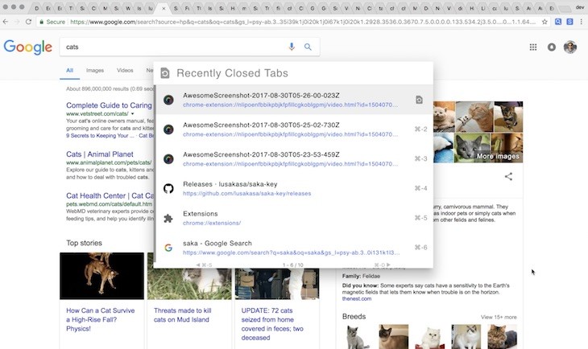Screen dimensions: 588x349
Task: Click the blue search magnifier icon
Action: (308, 47)
